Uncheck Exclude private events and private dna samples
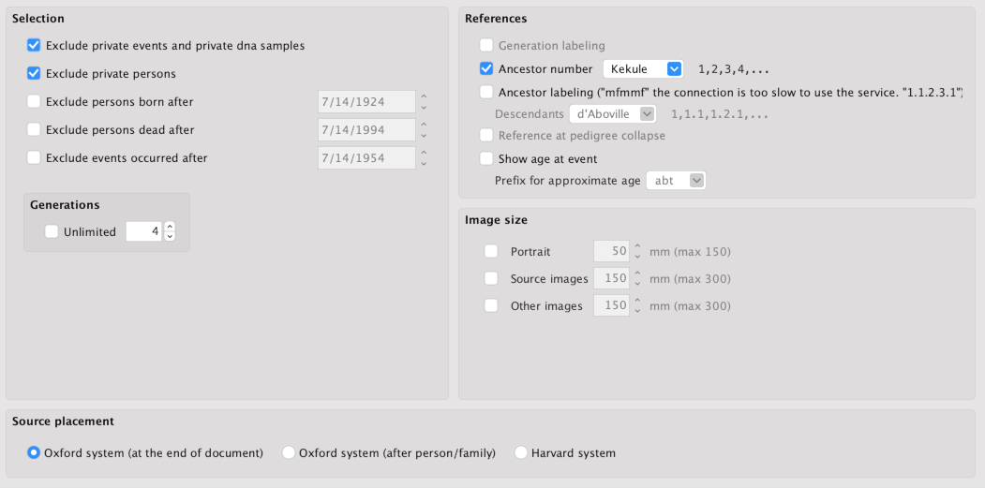 tap(35, 45)
